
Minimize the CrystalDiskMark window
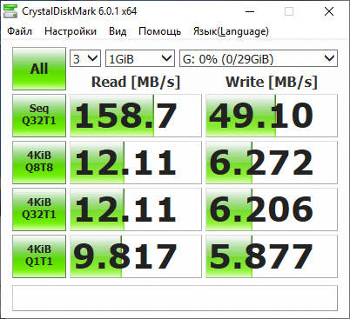(x=250, y=11)
